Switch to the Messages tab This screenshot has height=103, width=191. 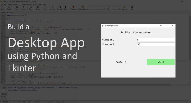[4, 94]
